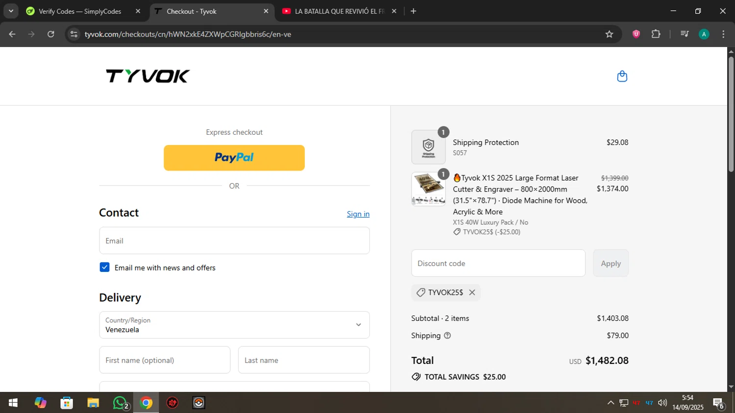Open the media control icon in the toolbar

[x=685, y=34]
